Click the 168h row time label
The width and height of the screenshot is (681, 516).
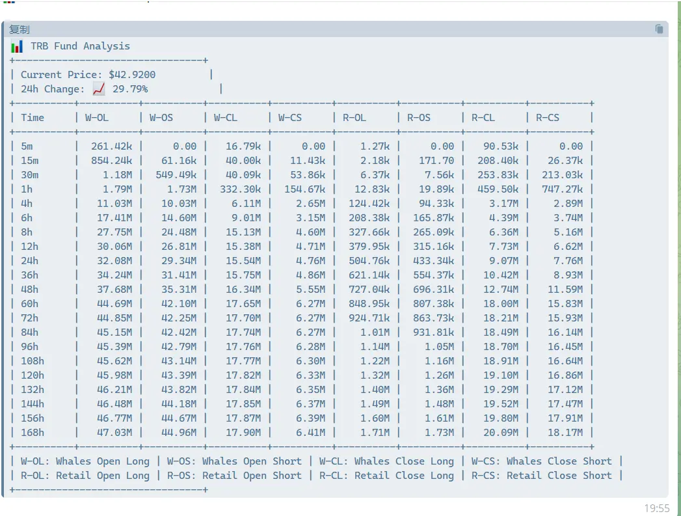[33, 433]
